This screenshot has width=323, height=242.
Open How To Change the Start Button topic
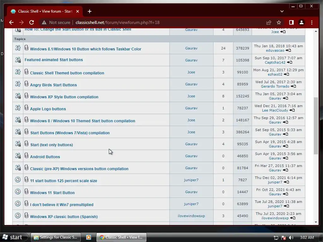(x=78, y=29)
